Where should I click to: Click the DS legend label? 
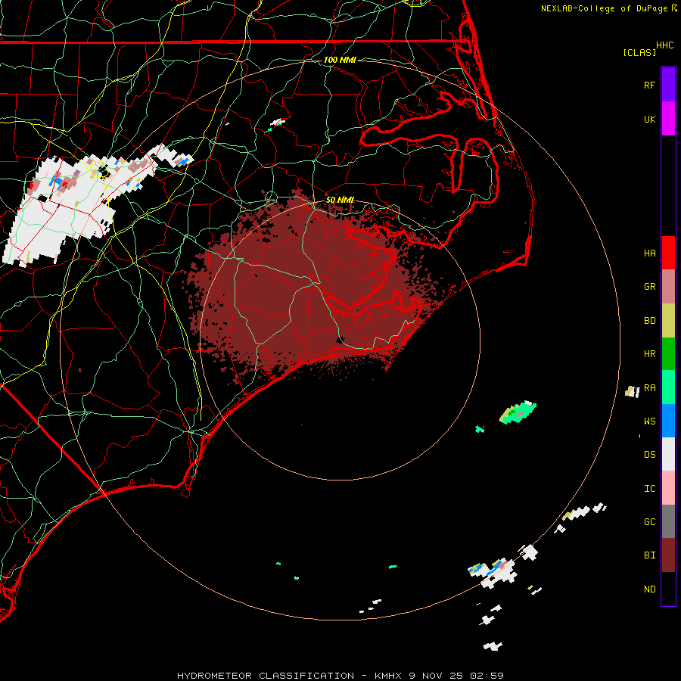pyautogui.click(x=650, y=455)
